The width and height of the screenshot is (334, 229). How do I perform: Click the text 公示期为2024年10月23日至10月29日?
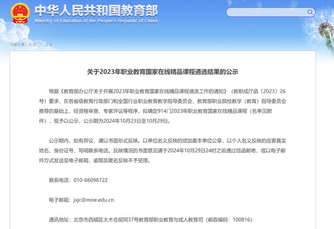pyautogui.click(x=125, y=121)
